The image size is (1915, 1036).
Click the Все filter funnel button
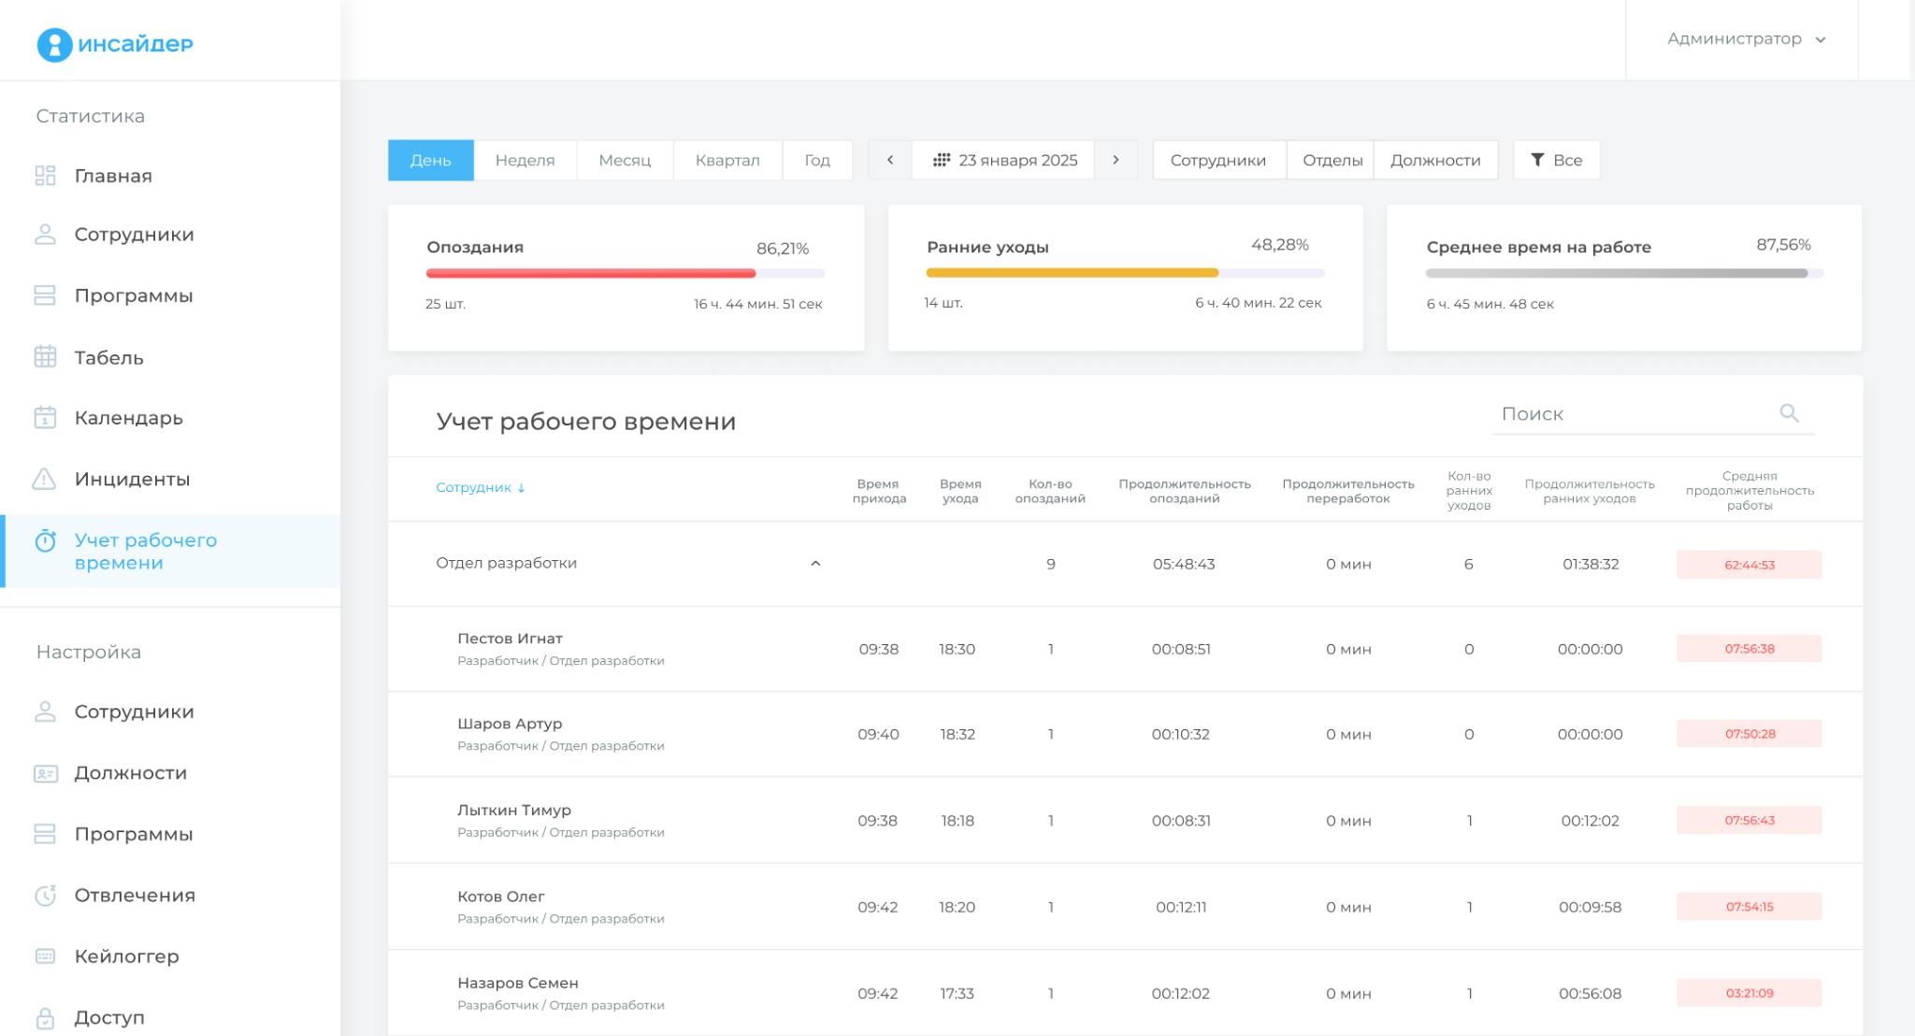[1556, 160]
